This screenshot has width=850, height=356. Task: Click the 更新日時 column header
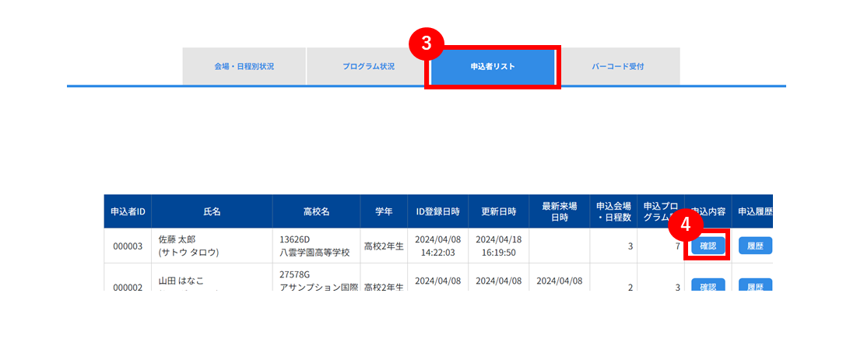[x=499, y=211]
